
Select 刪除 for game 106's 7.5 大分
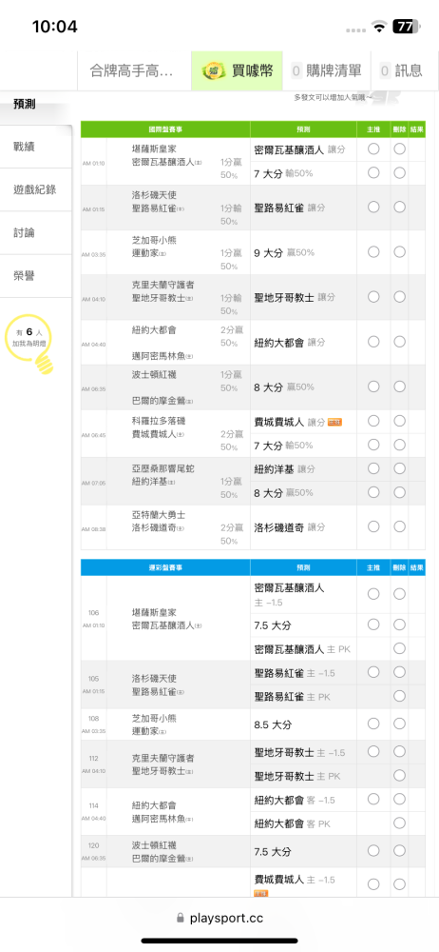400,625
